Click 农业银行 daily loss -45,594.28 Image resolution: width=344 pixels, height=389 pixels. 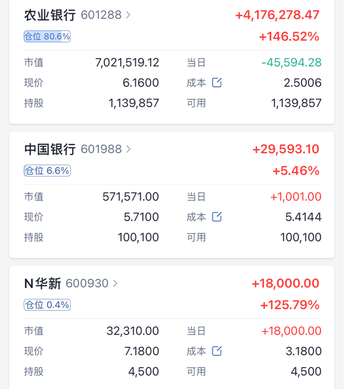292,63
